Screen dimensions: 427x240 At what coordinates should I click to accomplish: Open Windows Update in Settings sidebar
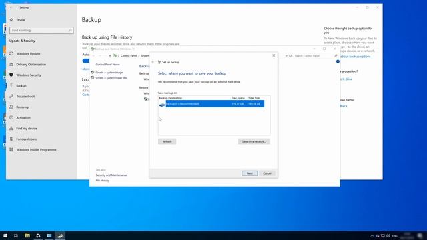[28, 53]
